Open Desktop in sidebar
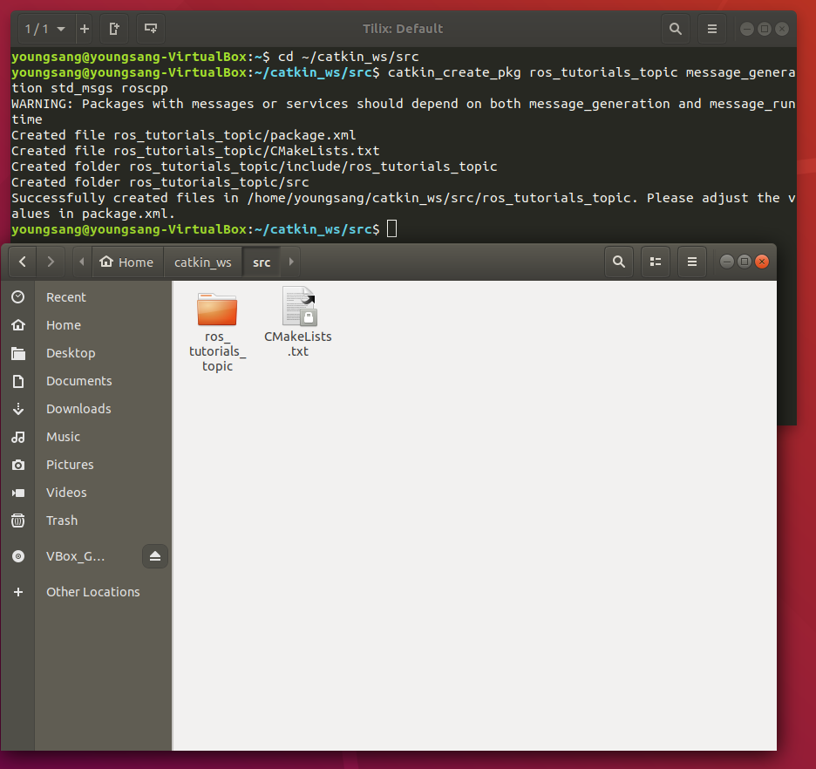Screen dimensions: 816x769 point(86,353)
